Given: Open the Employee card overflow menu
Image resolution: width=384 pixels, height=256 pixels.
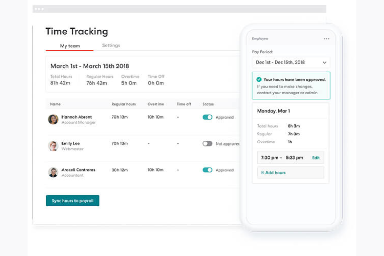Looking at the screenshot, I should click(x=326, y=38).
